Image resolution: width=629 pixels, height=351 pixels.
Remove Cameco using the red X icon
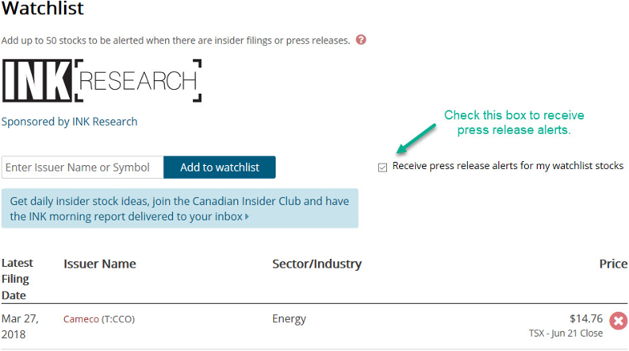tap(619, 321)
